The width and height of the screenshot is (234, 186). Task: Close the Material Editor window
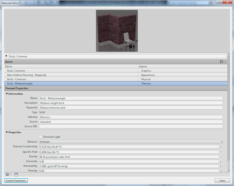coord(227,2)
